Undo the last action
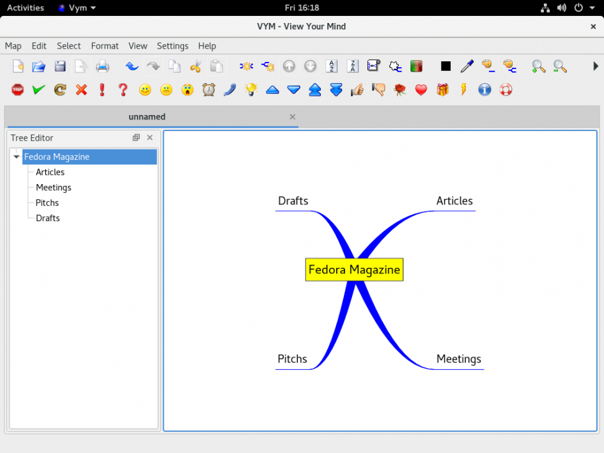The image size is (604, 453). tap(132, 66)
